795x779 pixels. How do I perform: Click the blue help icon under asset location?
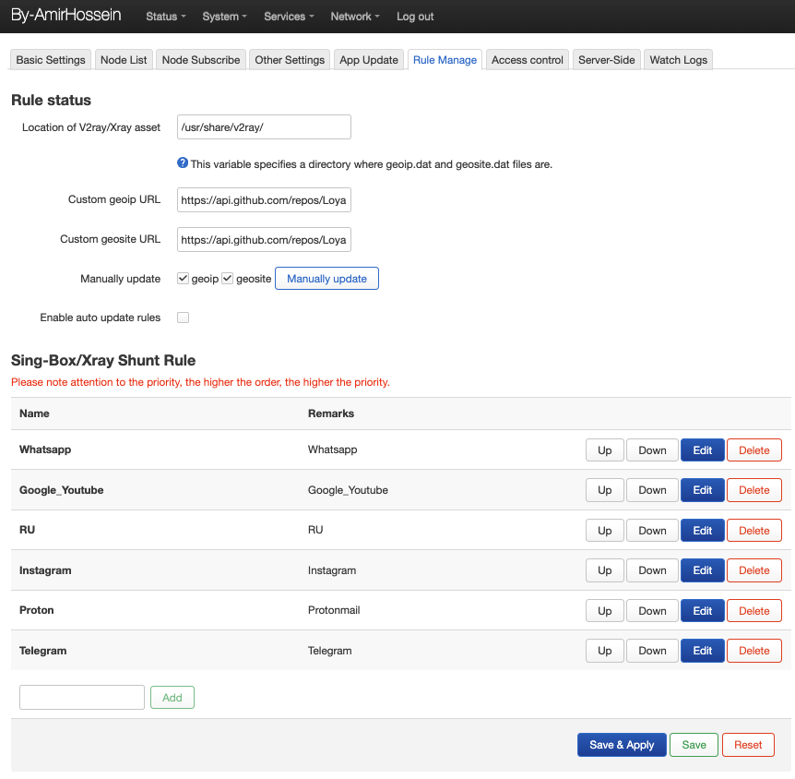tap(183, 163)
